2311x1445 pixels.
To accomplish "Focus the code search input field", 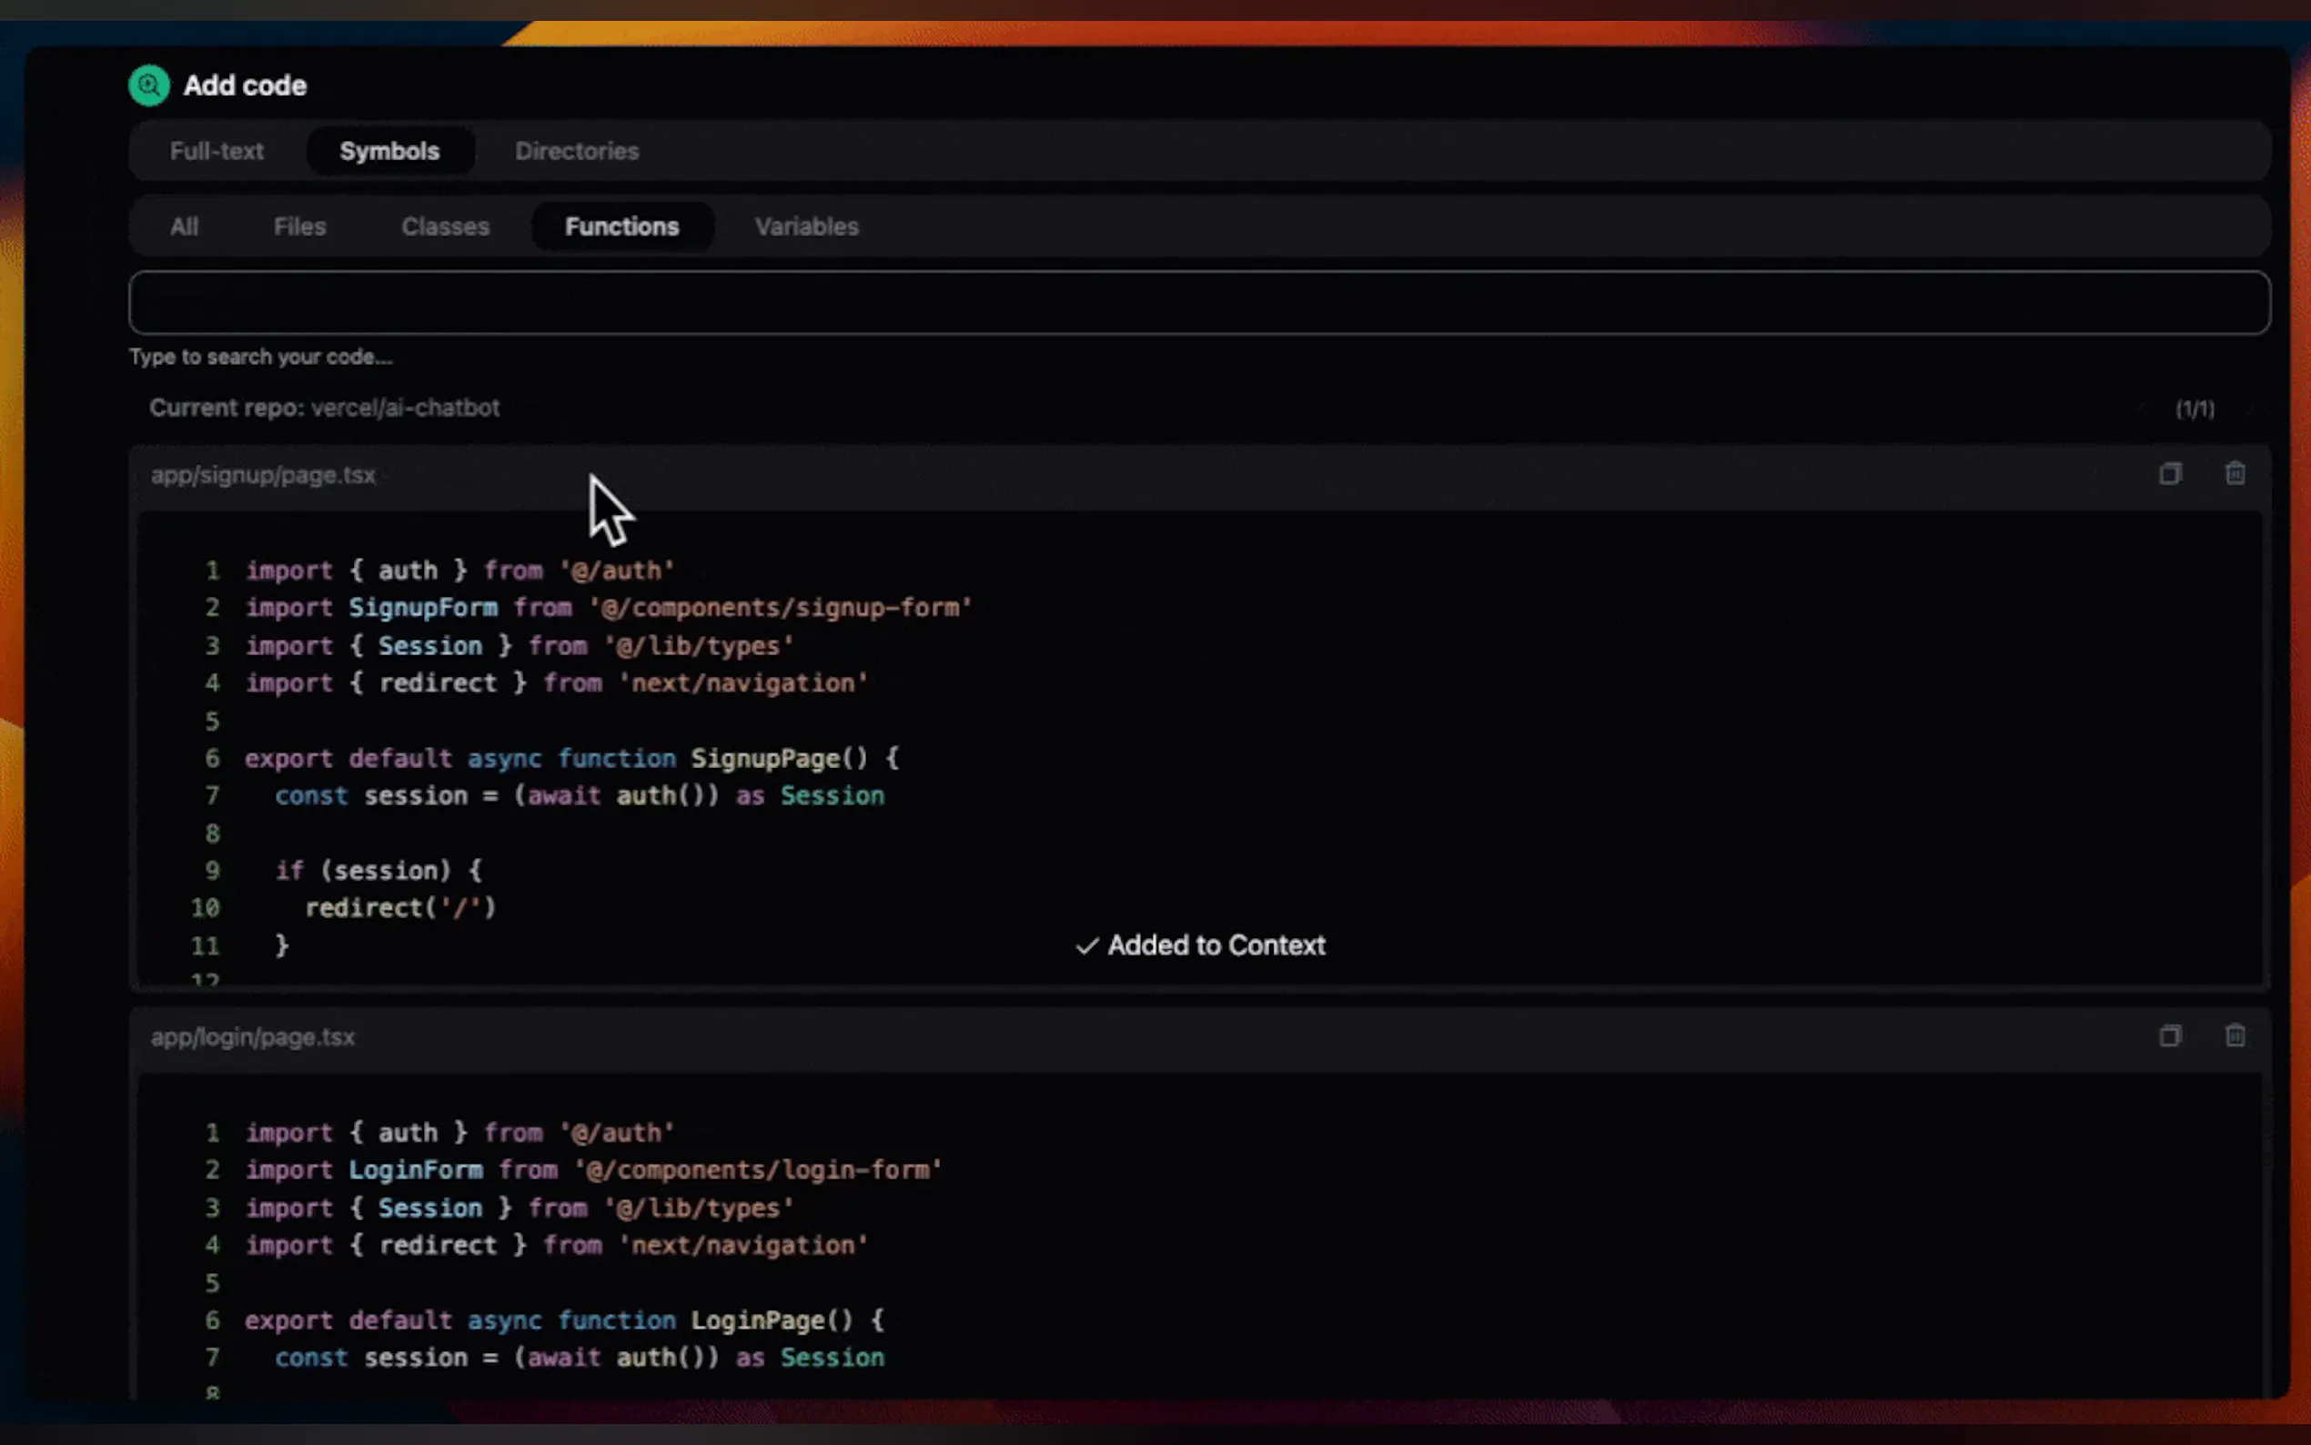I will pos(1199,303).
